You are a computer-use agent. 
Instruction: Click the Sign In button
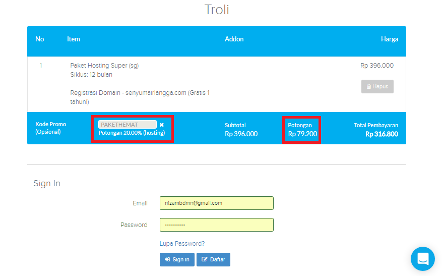pos(177,259)
